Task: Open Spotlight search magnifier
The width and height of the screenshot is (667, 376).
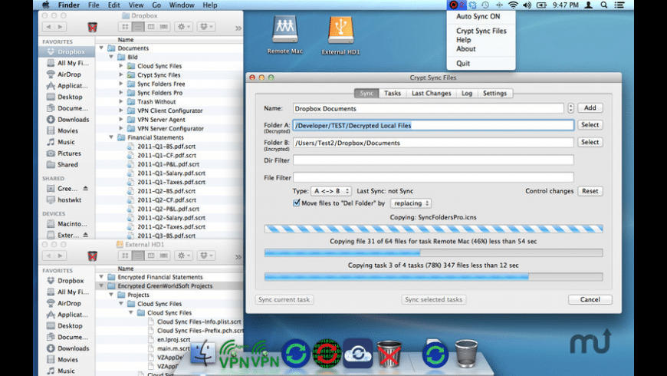Action: pyautogui.click(x=604, y=5)
